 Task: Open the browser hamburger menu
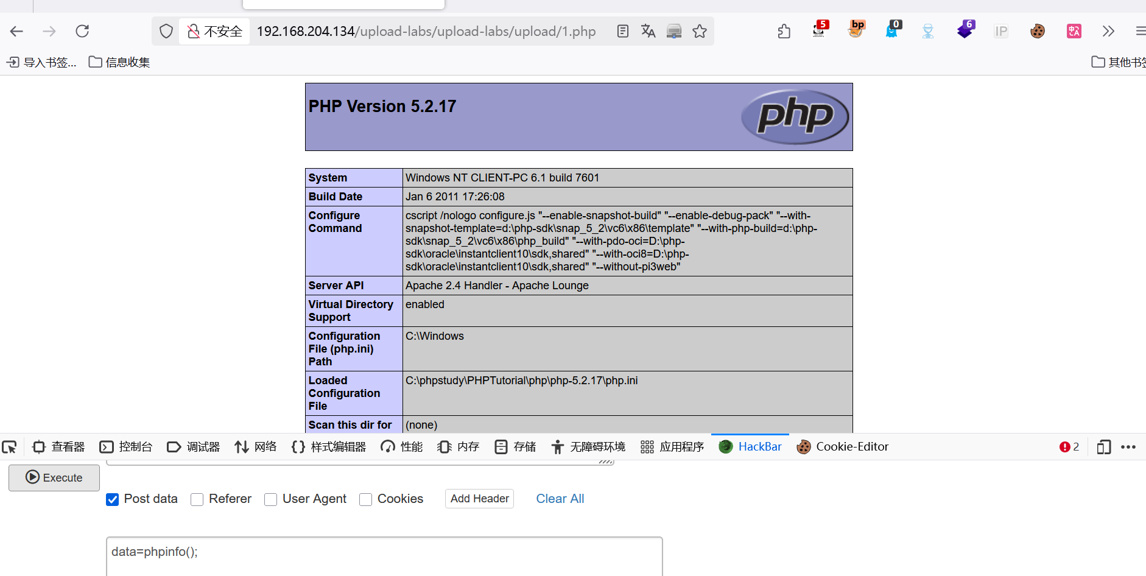1140,31
